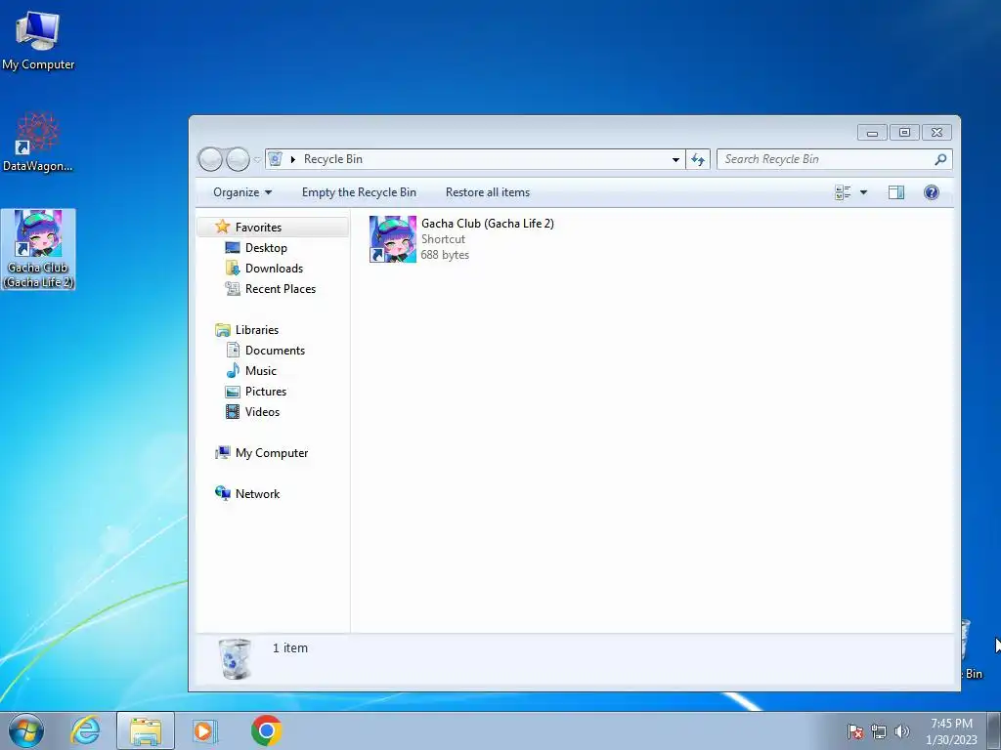Open Videos library
The width and height of the screenshot is (1001, 750).
[262, 412]
